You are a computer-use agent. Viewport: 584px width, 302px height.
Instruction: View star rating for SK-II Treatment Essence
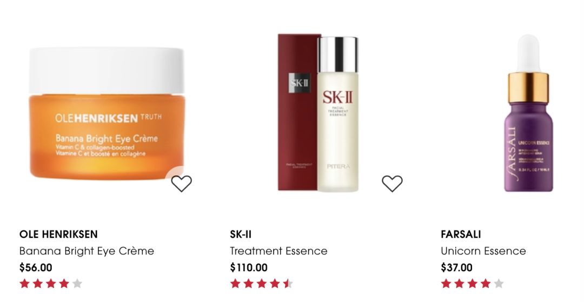(262, 284)
